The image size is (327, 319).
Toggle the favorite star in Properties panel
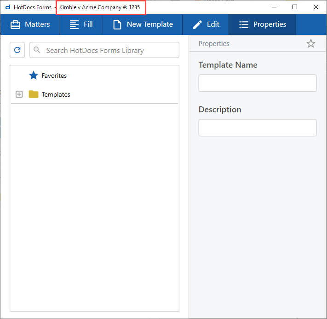pos(311,43)
